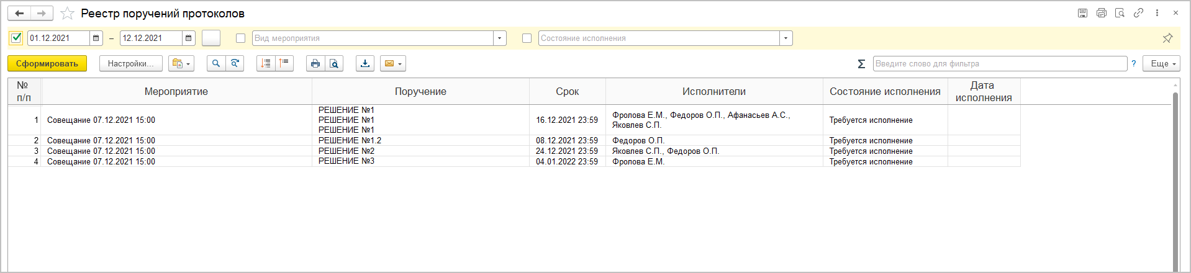Open print preview from the toolbar
1191x273 pixels.
tap(334, 63)
